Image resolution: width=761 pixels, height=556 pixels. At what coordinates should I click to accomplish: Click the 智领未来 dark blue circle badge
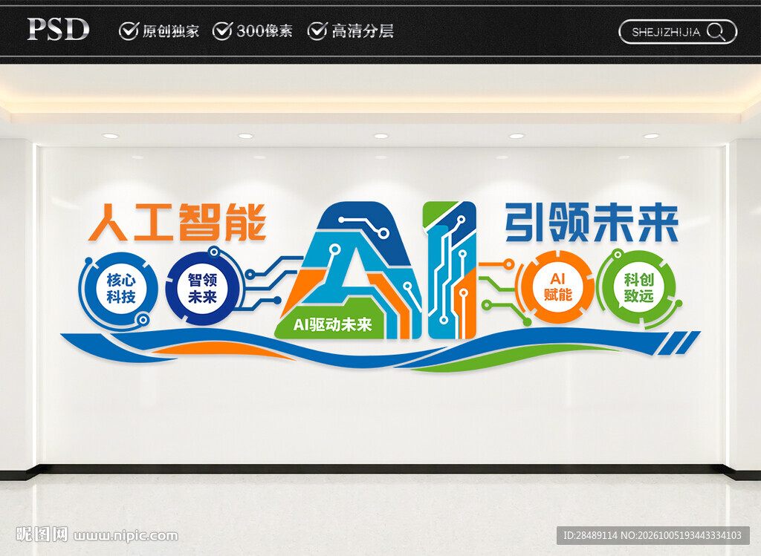pyautogui.click(x=203, y=288)
